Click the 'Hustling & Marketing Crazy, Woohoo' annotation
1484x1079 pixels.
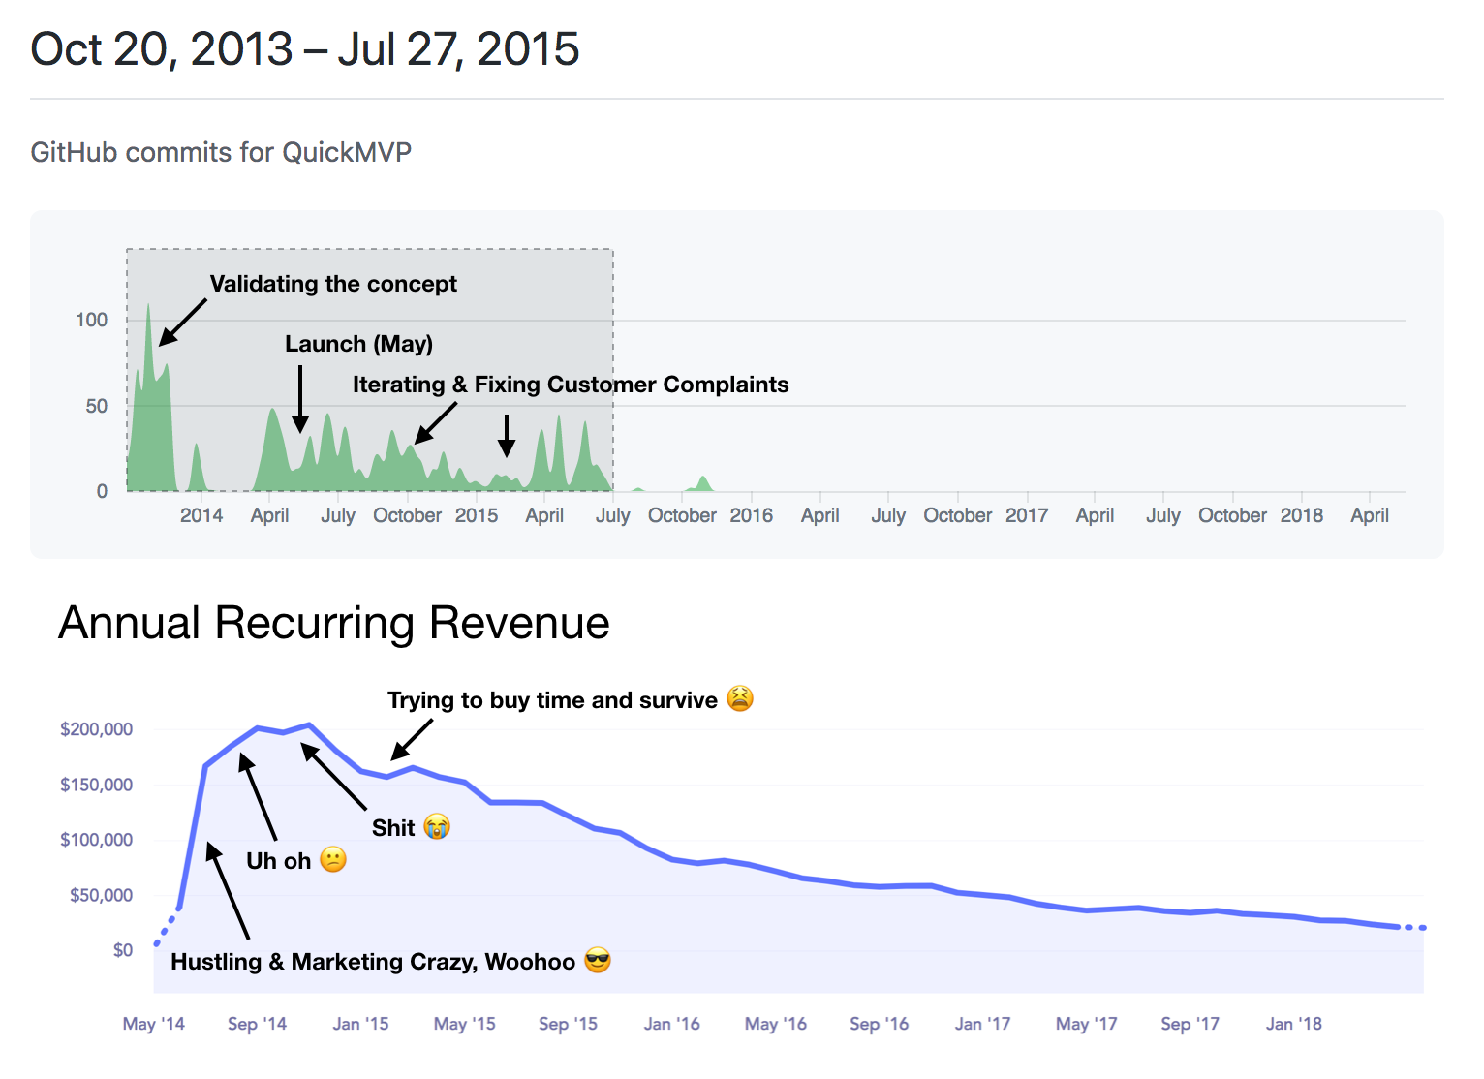(x=373, y=962)
